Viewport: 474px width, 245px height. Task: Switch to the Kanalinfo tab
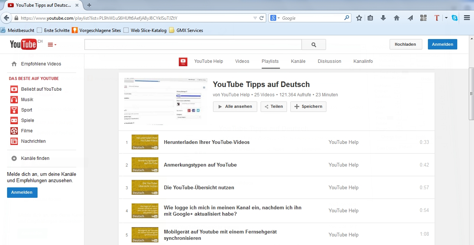[x=363, y=61]
